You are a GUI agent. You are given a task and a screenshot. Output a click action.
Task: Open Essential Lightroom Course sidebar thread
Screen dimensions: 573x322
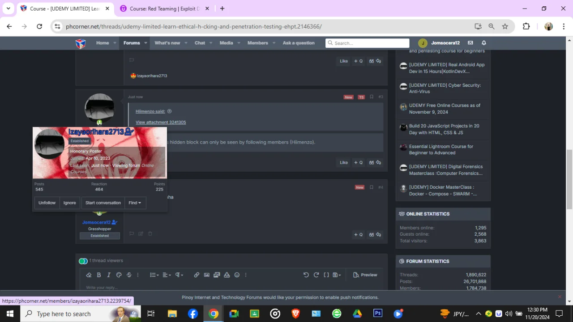click(x=441, y=149)
